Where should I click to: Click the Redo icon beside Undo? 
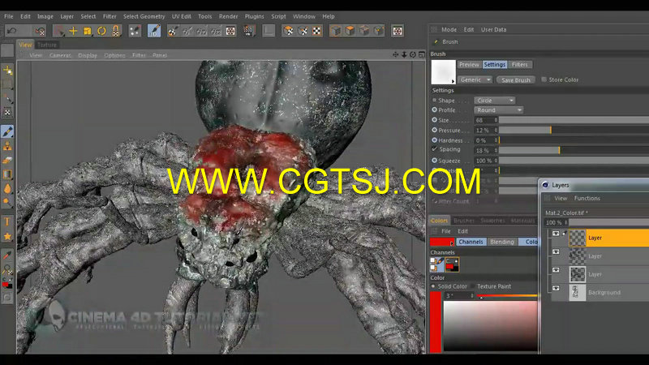[40, 31]
